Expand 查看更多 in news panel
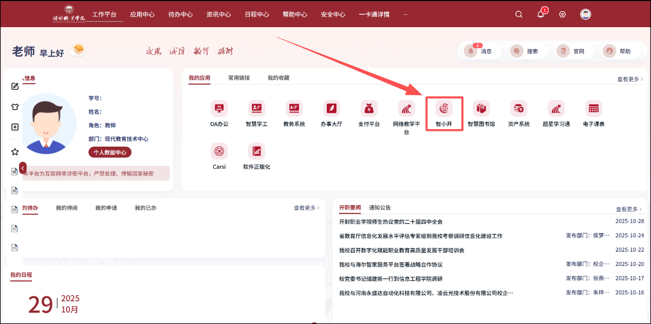This screenshot has width=651, height=324. click(x=629, y=209)
